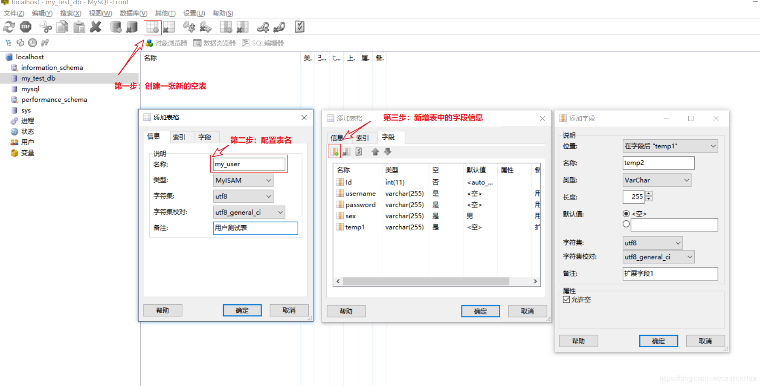
Task: Click 确定 in the first 添加表格 dialog
Action: pyautogui.click(x=242, y=311)
